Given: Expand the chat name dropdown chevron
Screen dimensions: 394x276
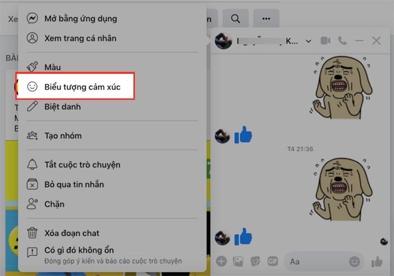Looking at the screenshot, I should click(x=308, y=41).
